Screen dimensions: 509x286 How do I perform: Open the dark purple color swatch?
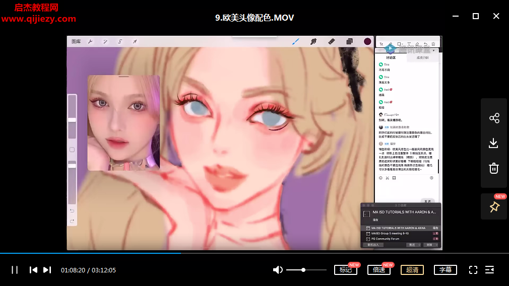[x=367, y=41]
